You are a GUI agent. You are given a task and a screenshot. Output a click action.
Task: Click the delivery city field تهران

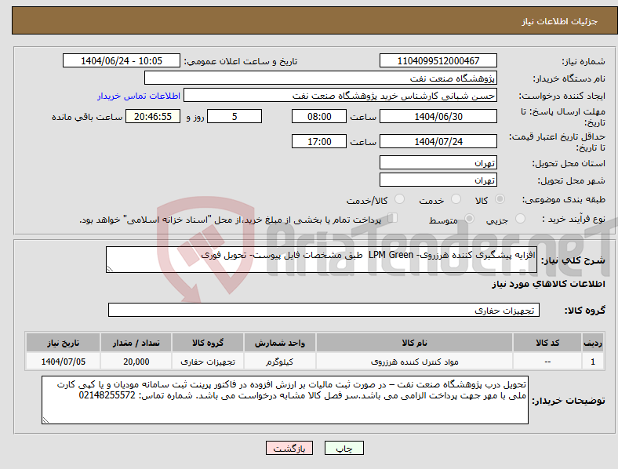[x=438, y=180]
